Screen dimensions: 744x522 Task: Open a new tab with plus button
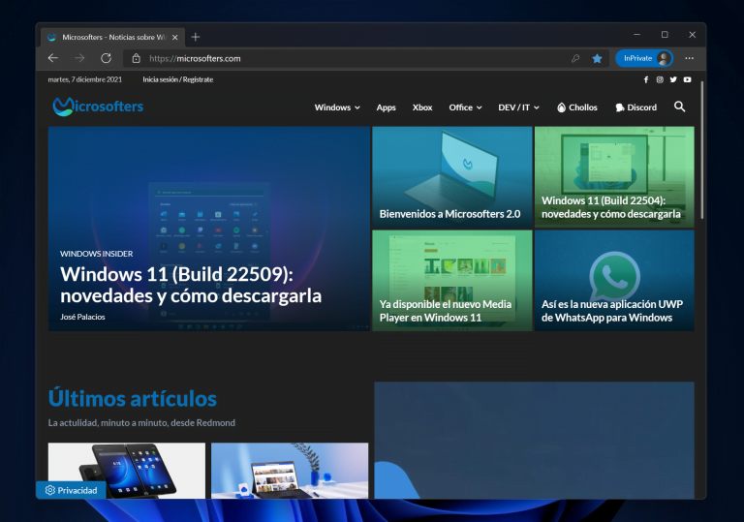pos(196,37)
